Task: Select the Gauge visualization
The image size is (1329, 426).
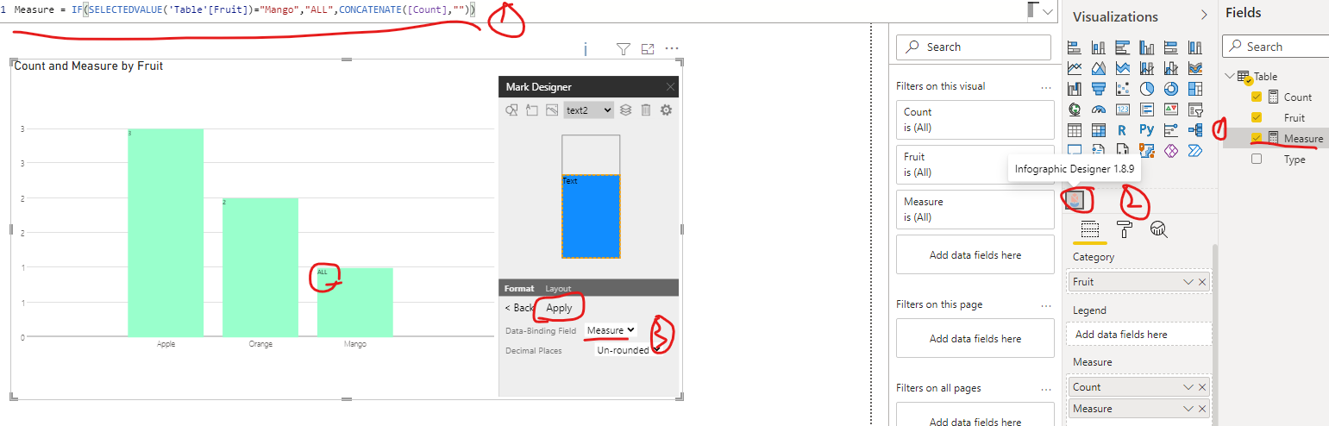Action: click(1099, 110)
